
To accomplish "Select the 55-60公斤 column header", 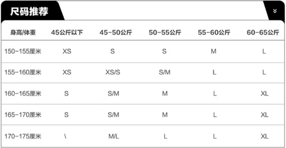I will pos(214,32).
